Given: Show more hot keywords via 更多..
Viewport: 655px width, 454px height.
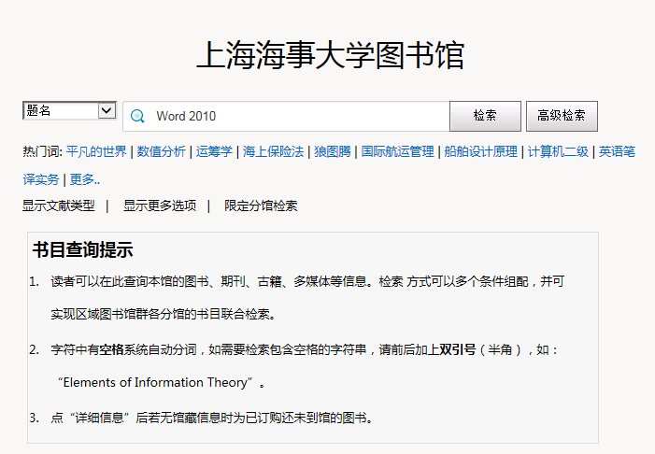Looking at the screenshot, I should tap(85, 179).
